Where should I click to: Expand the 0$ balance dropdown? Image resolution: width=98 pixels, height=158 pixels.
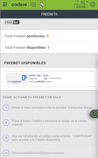84,2
